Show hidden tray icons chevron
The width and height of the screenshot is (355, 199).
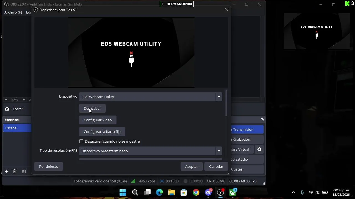[293, 192]
